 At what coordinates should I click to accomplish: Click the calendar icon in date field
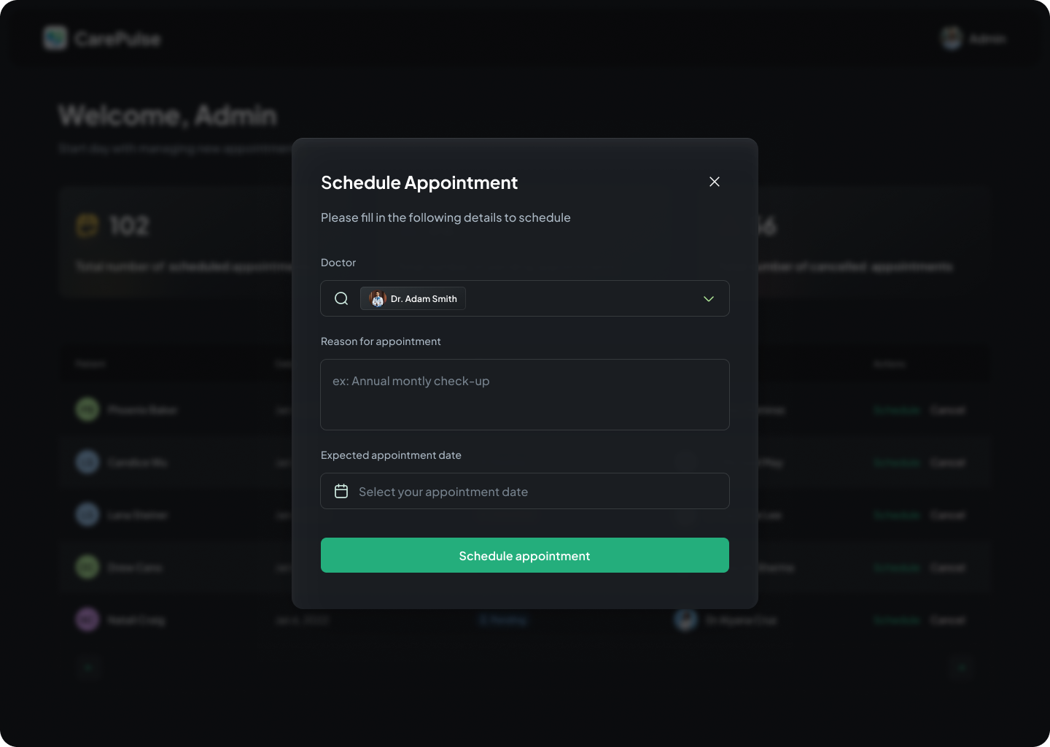[x=341, y=491]
